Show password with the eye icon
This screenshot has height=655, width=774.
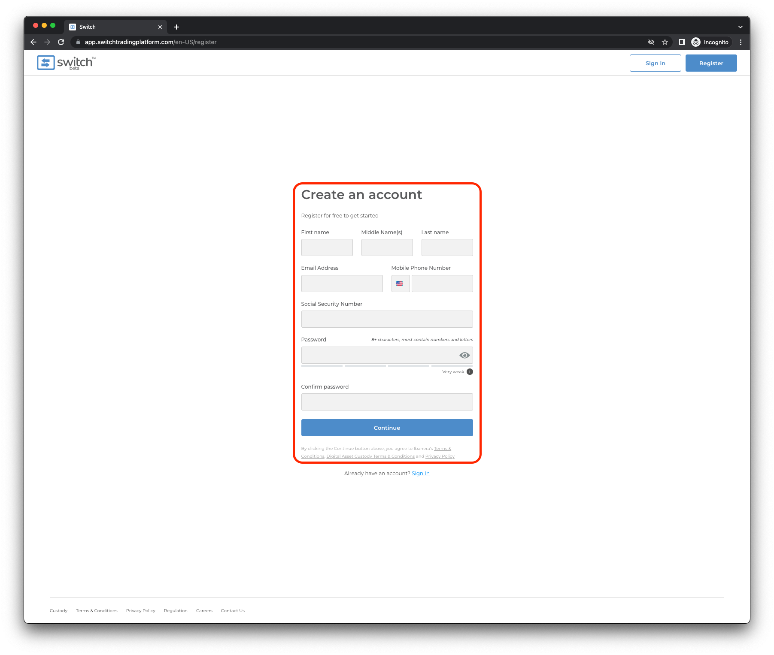pyautogui.click(x=464, y=355)
